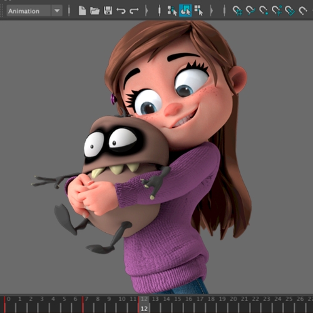Select by hierarchy and combinations icon
The height and width of the screenshot is (313, 313).
point(172,11)
